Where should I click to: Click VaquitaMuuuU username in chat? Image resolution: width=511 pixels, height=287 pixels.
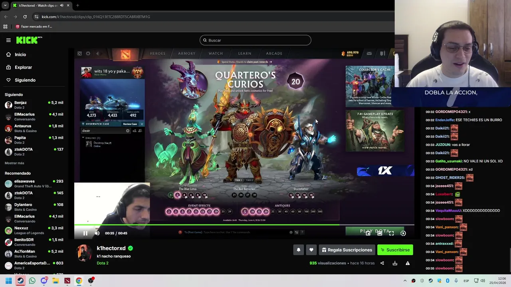point(448,210)
